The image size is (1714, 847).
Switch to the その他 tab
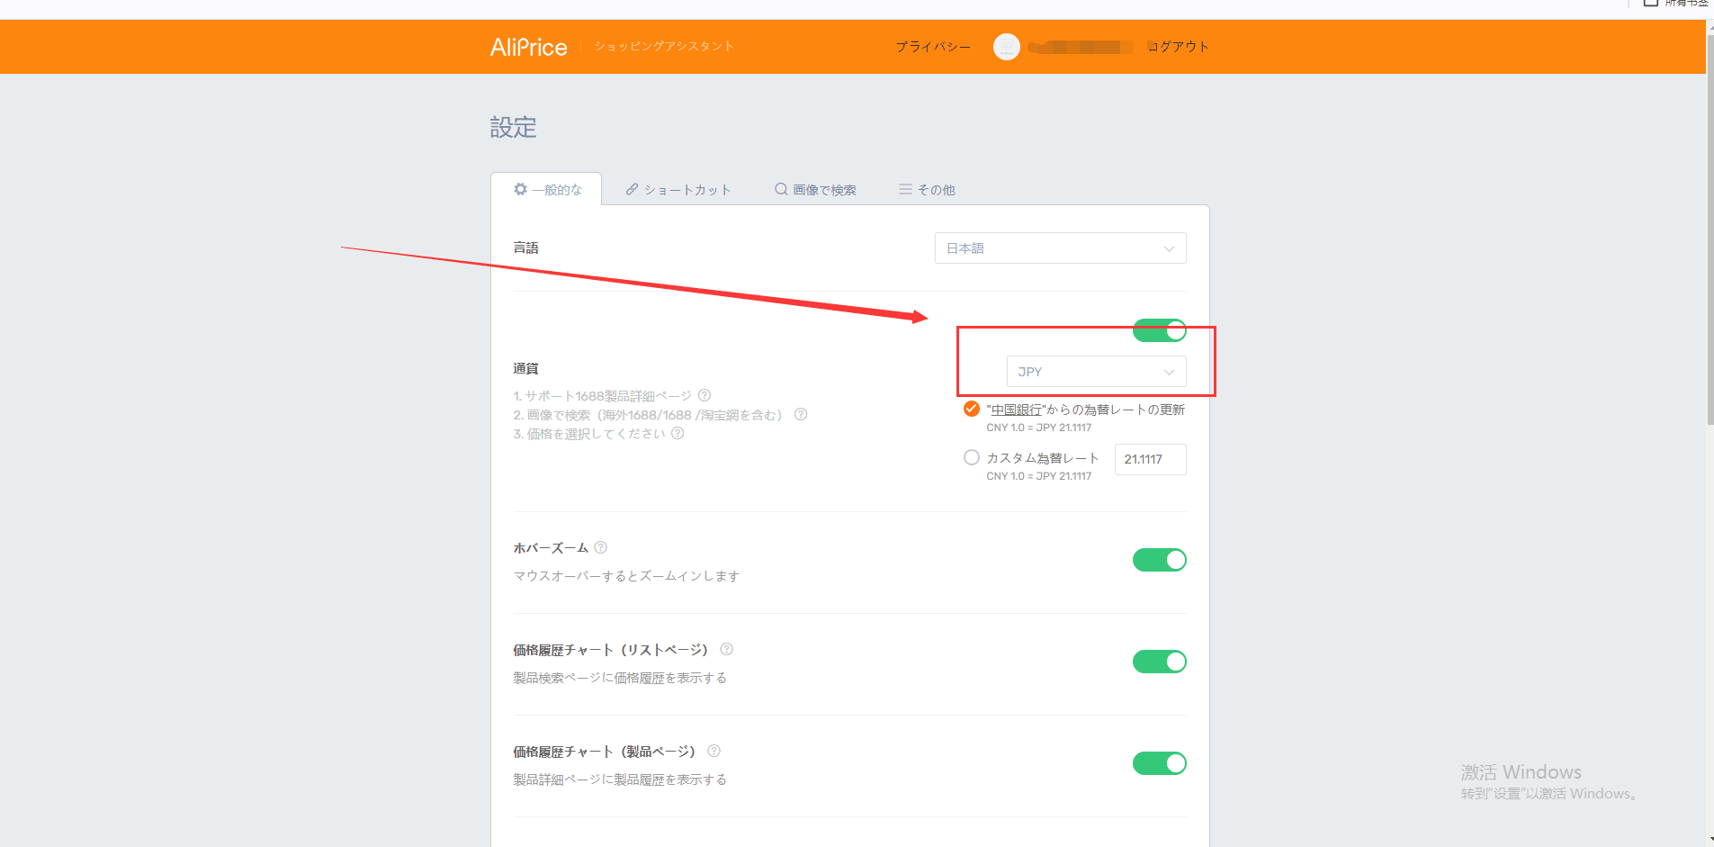click(927, 189)
